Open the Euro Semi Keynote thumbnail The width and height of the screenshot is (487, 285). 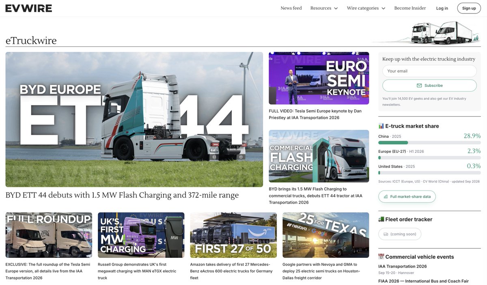tap(319, 78)
